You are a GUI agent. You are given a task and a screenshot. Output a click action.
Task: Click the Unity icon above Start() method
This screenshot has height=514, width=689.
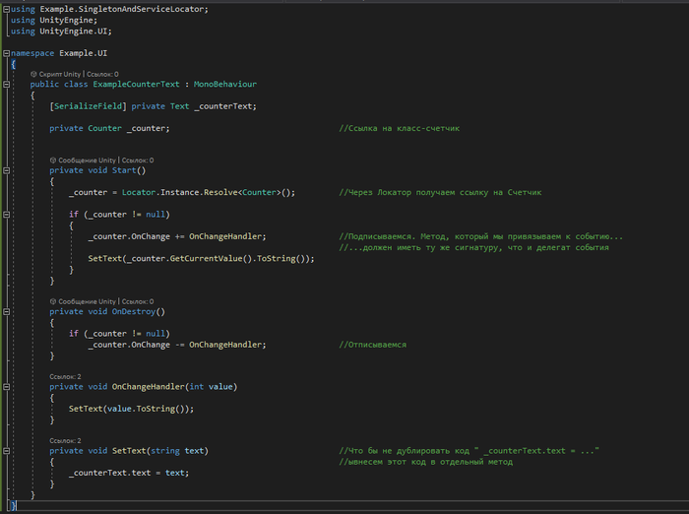tap(53, 160)
